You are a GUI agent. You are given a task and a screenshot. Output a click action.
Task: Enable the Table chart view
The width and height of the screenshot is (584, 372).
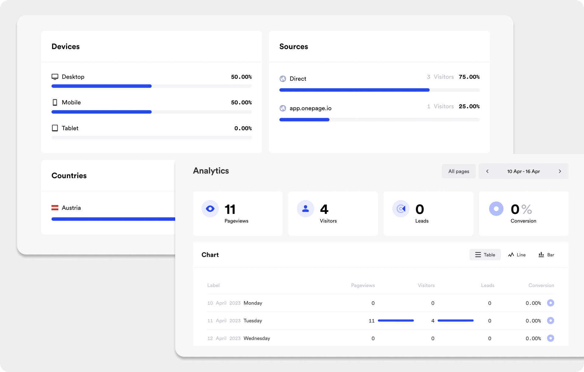485,254
